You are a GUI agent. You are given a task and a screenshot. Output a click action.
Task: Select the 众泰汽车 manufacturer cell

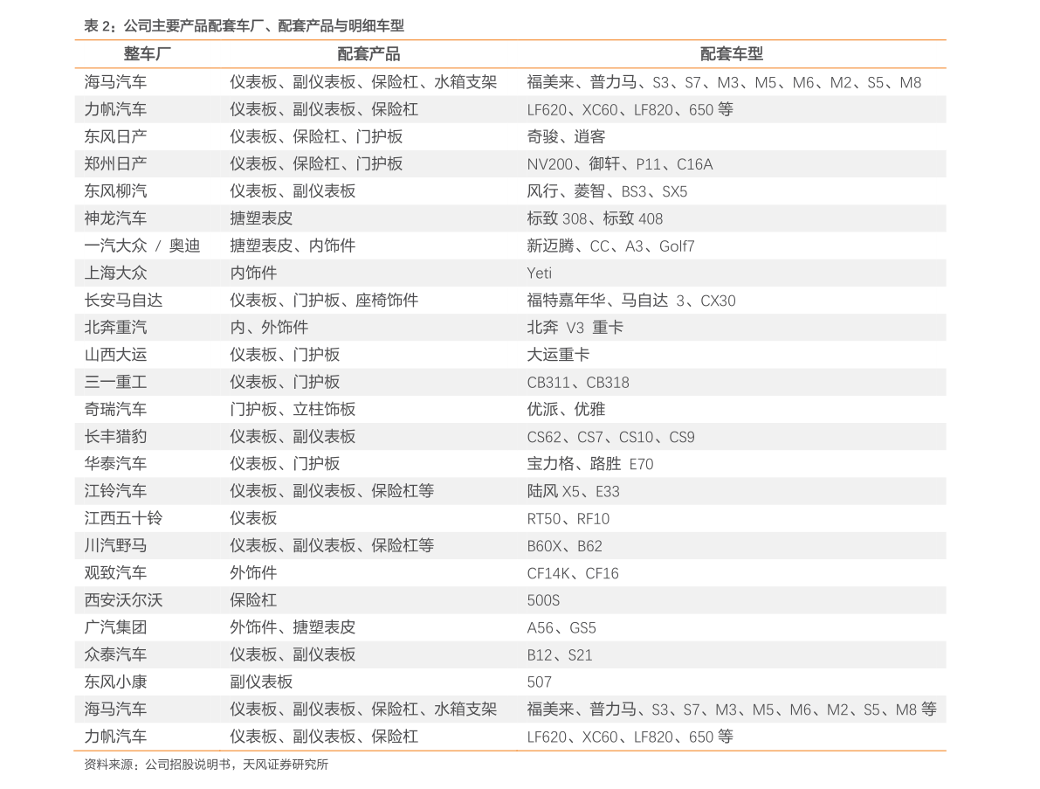point(115,654)
